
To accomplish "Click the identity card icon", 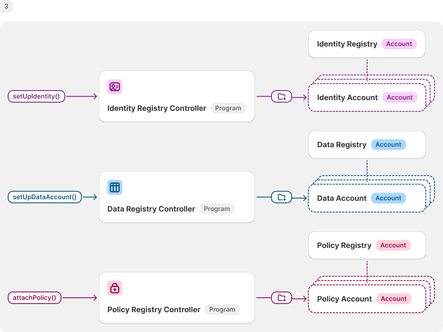I will pyautogui.click(x=115, y=87).
